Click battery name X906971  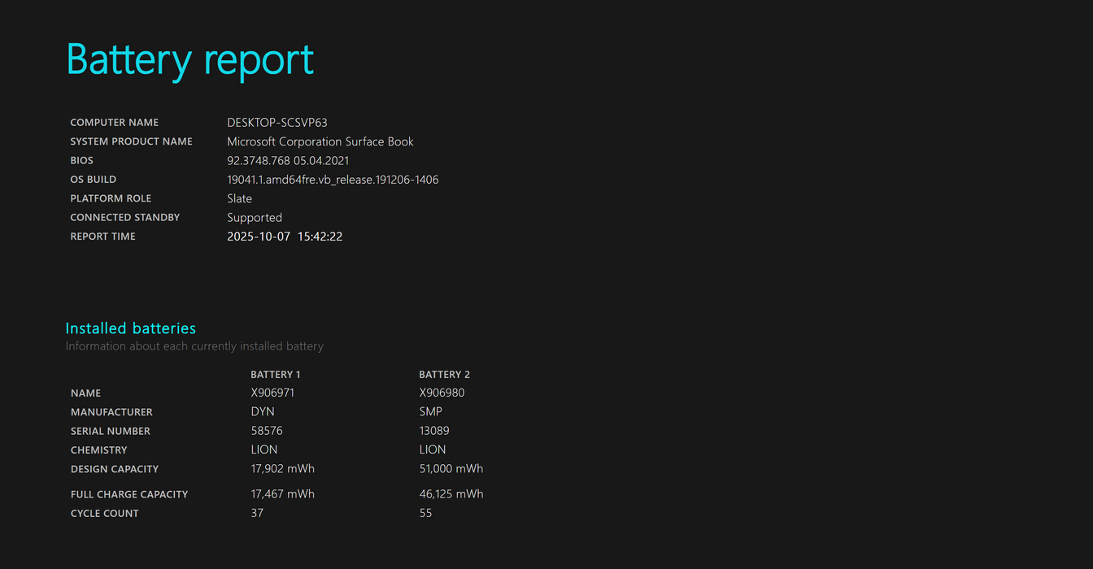pyautogui.click(x=273, y=393)
